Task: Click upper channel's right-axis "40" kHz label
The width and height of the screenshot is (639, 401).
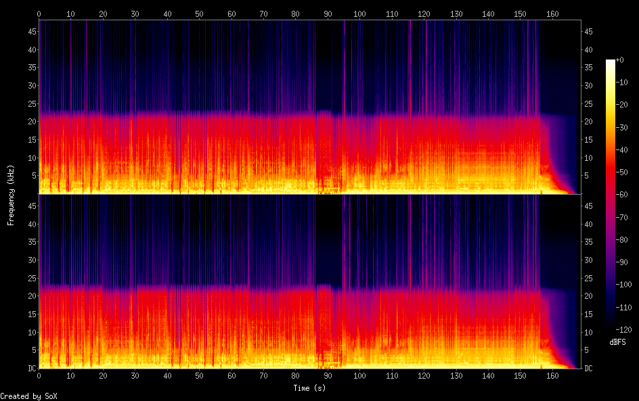Action: pyautogui.click(x=588, y=49)
